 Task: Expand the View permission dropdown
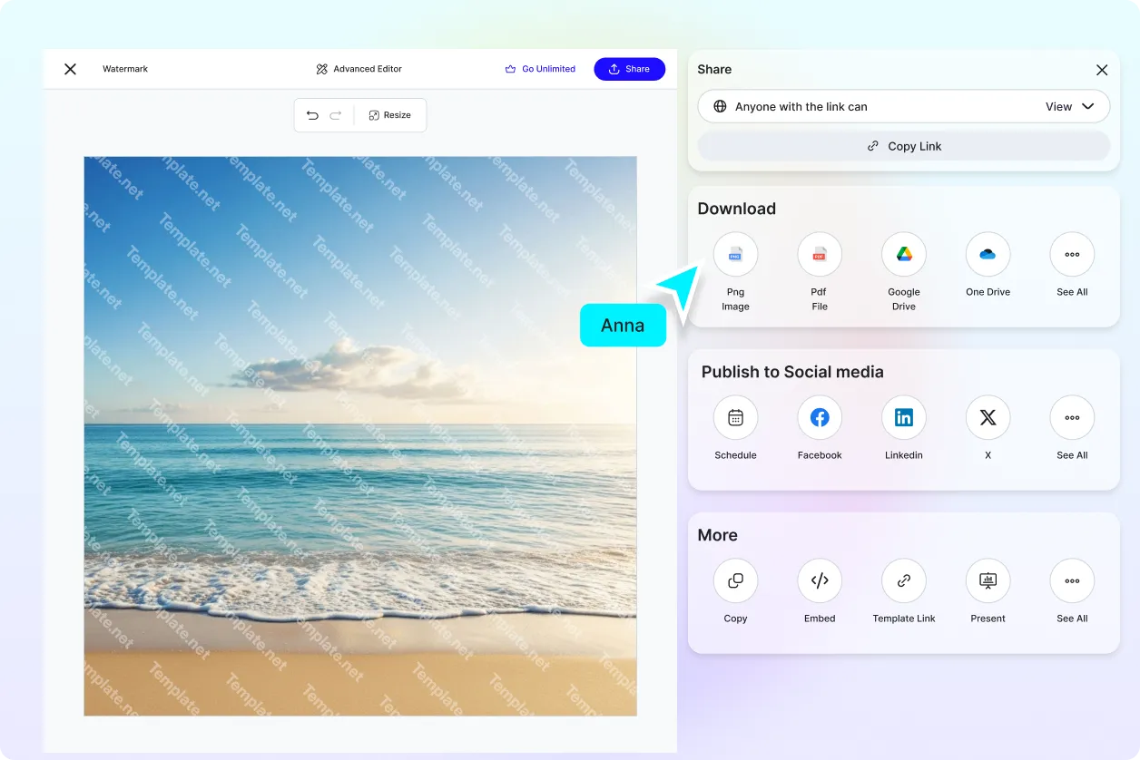[1070, 106]
